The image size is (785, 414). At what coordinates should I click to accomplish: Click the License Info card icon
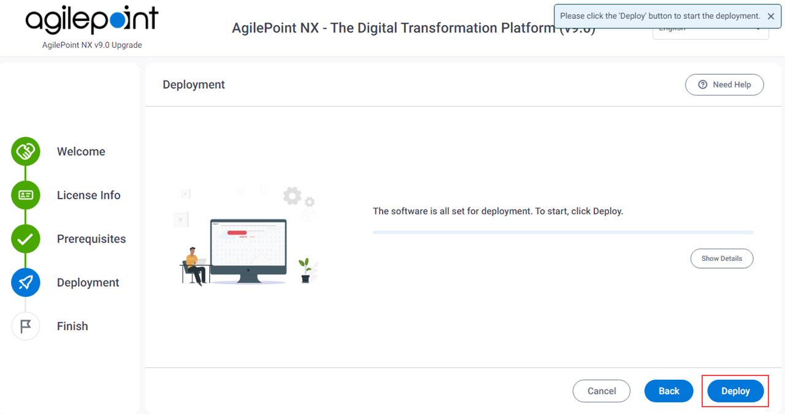click(26, 195)
